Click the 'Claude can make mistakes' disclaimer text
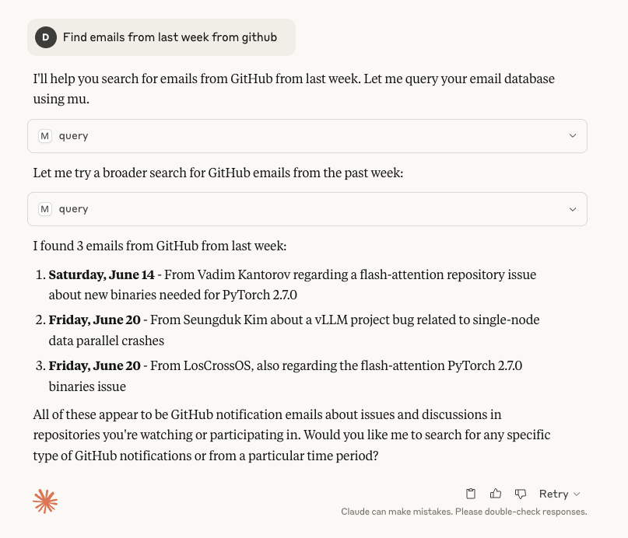Image resolution: width=628 pixels, height=538 pixels. [x=464, y=512]
